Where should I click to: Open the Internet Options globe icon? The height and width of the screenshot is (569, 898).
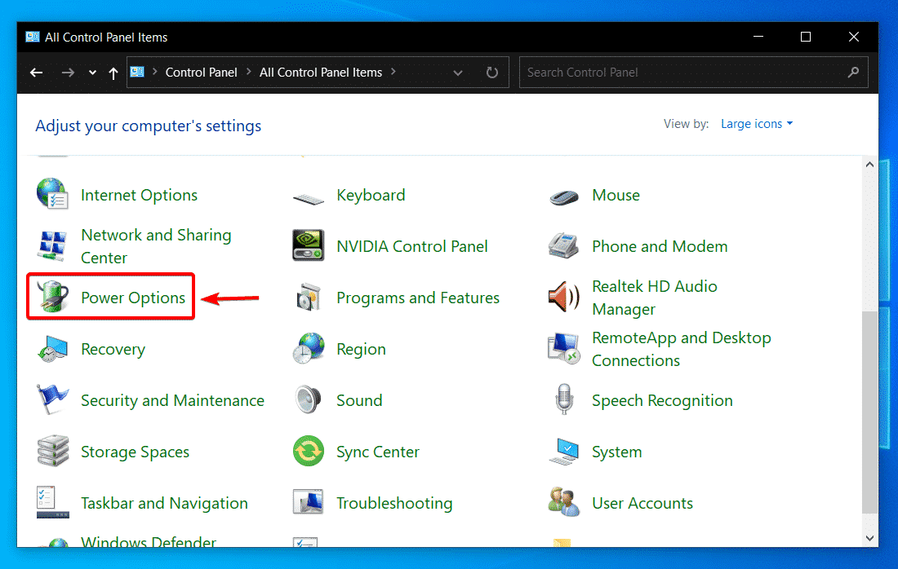(x=53, y=194)
